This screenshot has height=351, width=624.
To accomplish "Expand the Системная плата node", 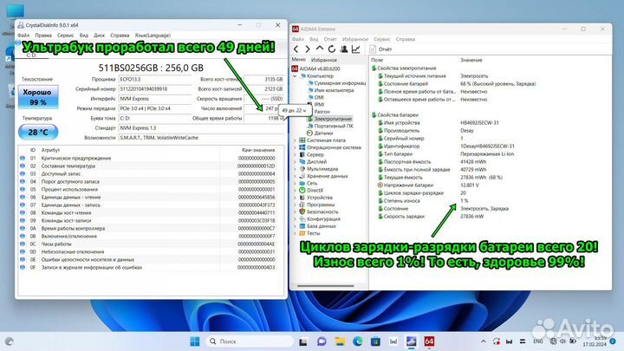I will [295, 140].
